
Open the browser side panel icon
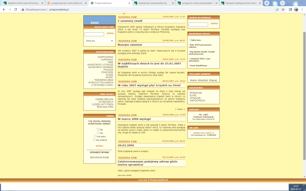coord(290,9)
